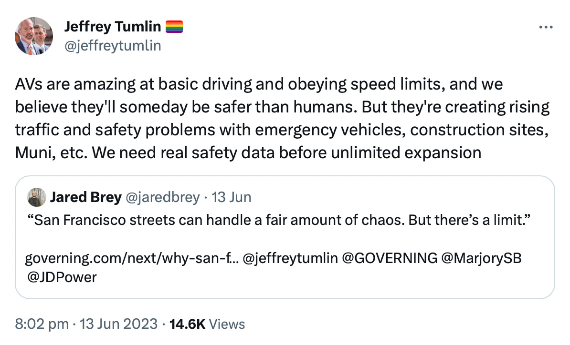This screenshot has width=570, height=345.
Task: Click the @jeffreytumlin handle under the name
Action: 113,46
